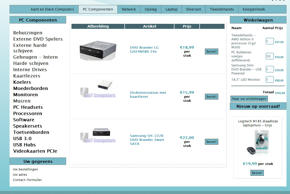Image resolution: width=290 pixels, height=194 pixels.
Task: Open Kant en Klare Computers menu tab
Action: [x=52, y=9]
